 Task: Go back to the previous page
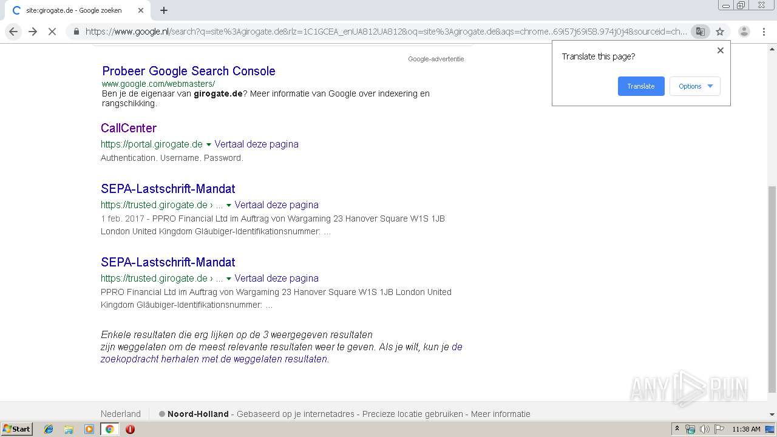[13, 32]
